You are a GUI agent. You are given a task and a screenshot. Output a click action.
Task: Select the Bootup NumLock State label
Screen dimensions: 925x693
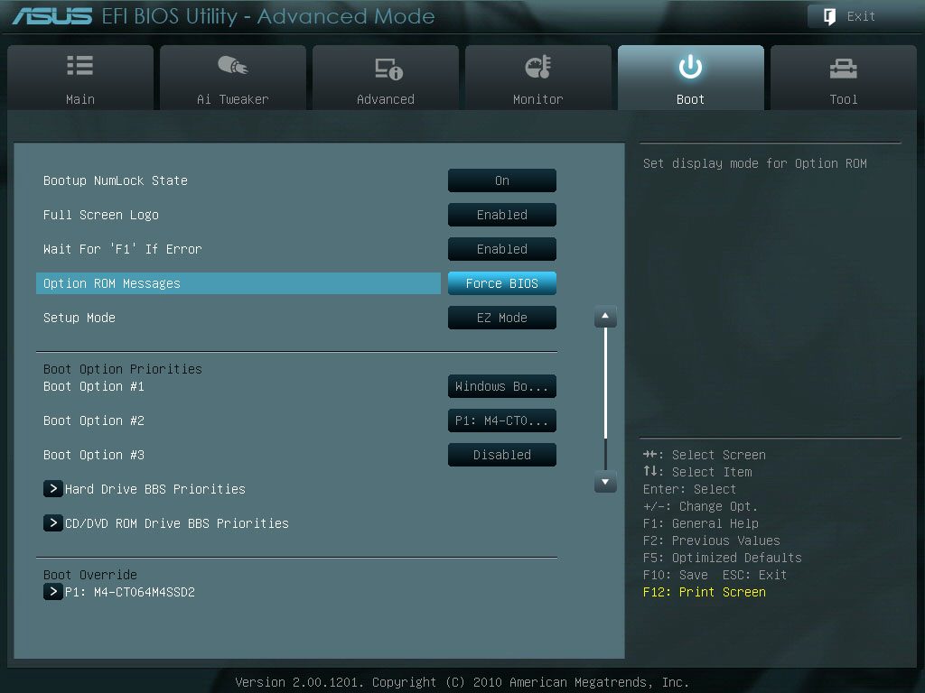115,180
